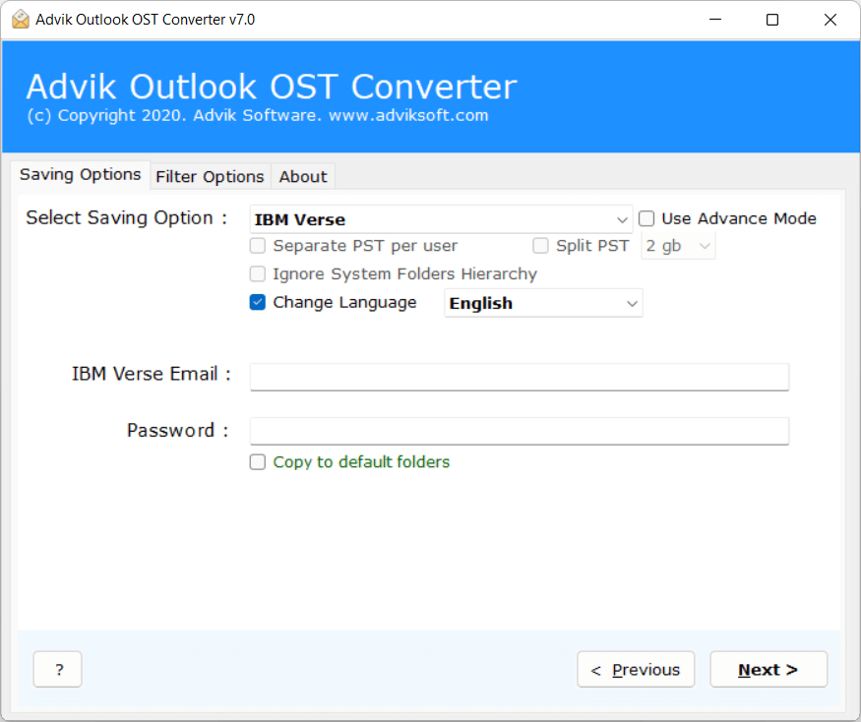Open the About tab
This screenshot has height=722, width=861.
[302, 176]
